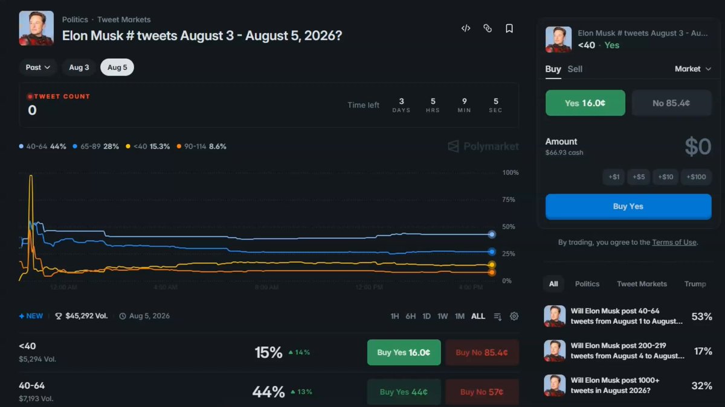Click the amount $0 input field
The width and height of the screenshot is (725, 407).
point(697,147)
